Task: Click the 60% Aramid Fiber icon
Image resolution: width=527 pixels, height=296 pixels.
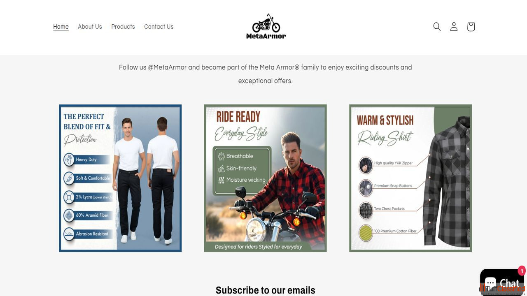Action: [x=69, y=215]
